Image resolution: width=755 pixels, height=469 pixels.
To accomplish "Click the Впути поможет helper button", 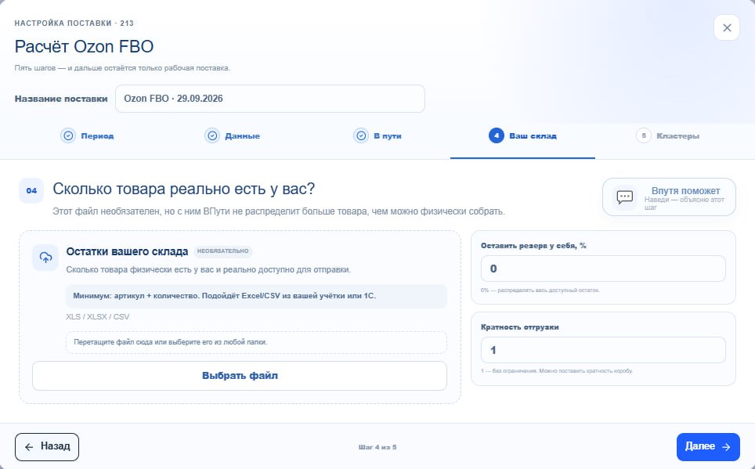I will click(x=669, y=197).
